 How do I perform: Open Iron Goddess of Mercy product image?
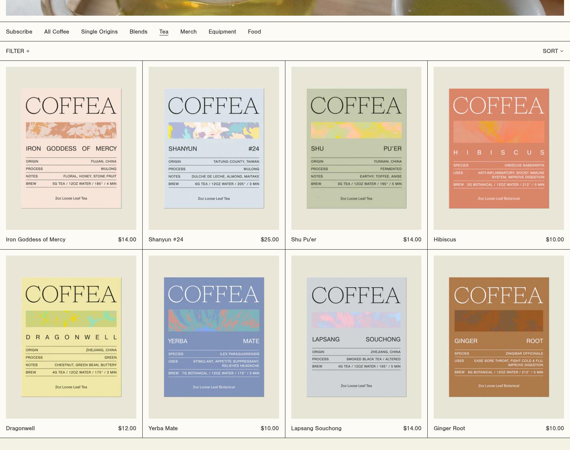(x=71, y=148)
